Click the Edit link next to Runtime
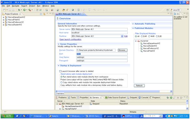Screen dimensions: 190x119 126,36
